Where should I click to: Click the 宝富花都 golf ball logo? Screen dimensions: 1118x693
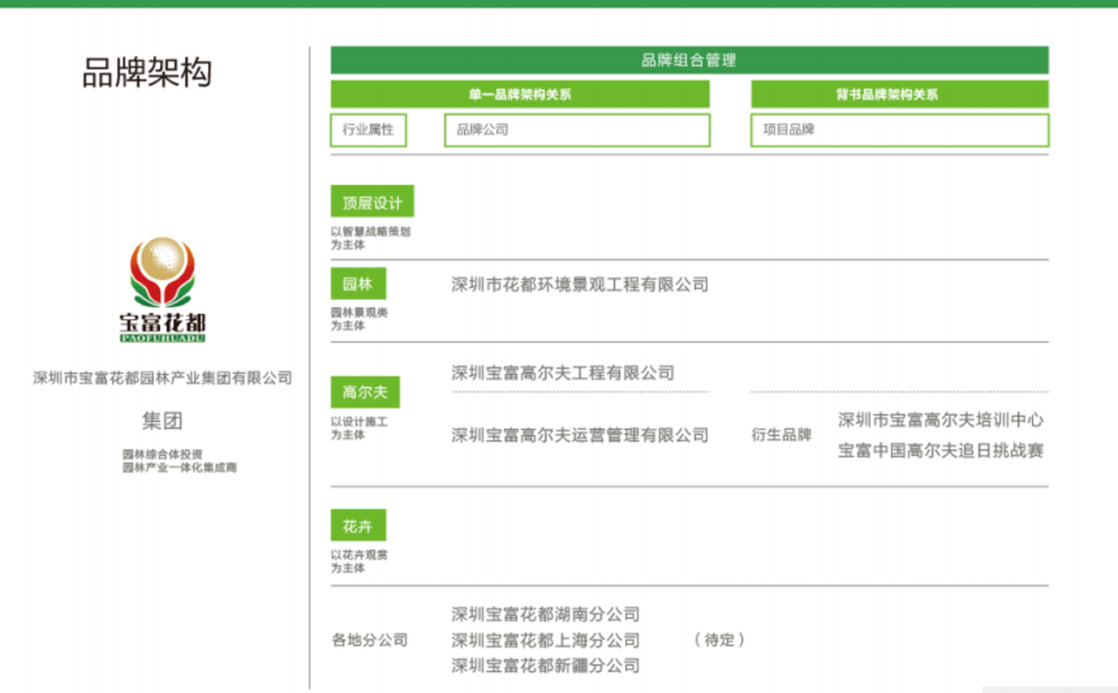[x=163, y=289]
